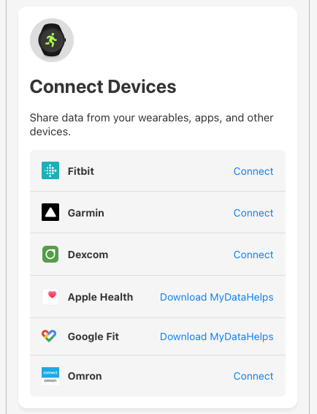Select the Google Fit label text
Image resolution: width=317 pixels, height=414 pixels.
tap(93, 336)
